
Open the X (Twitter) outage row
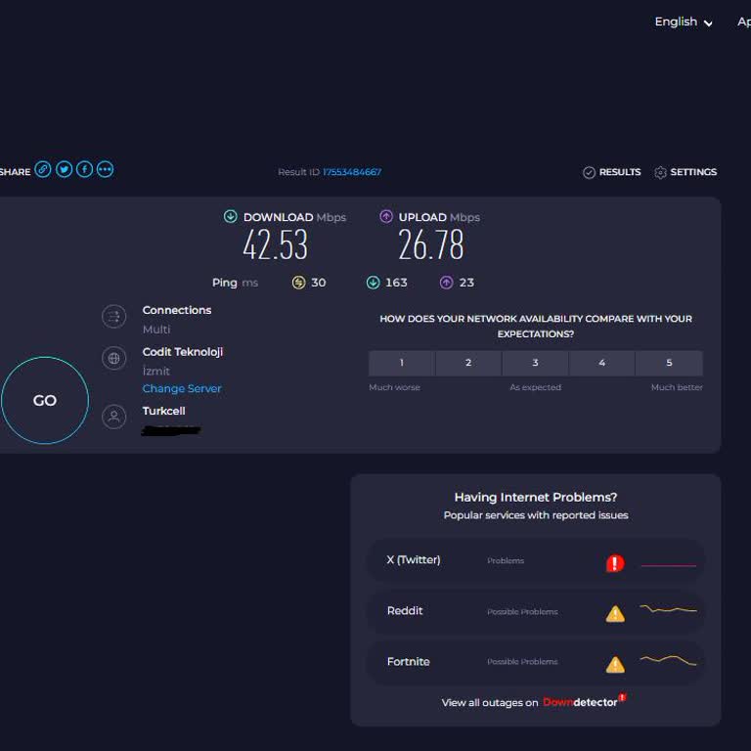point(536,560)
